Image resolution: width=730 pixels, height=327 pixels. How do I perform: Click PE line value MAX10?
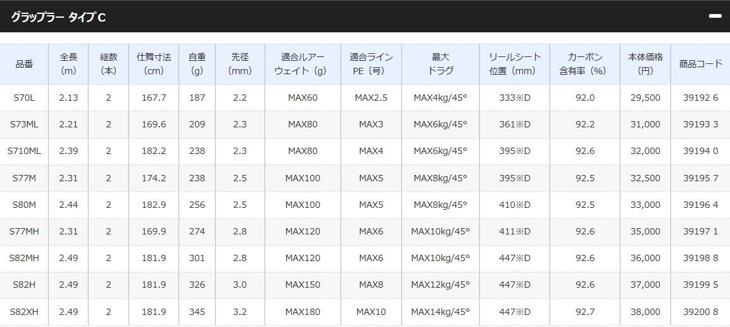click(x=371, y=312)
